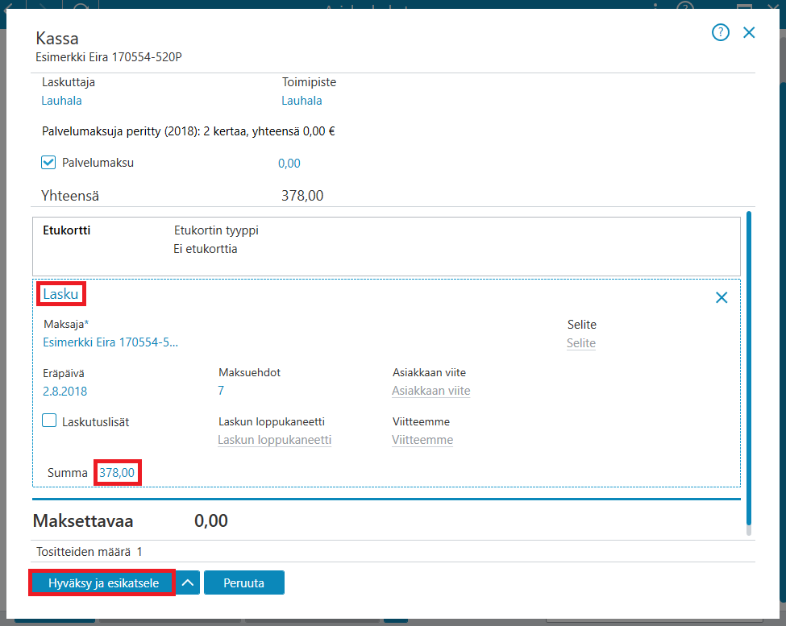Fill in the Selite field
The image size is (786, 626).
(581, 343)
